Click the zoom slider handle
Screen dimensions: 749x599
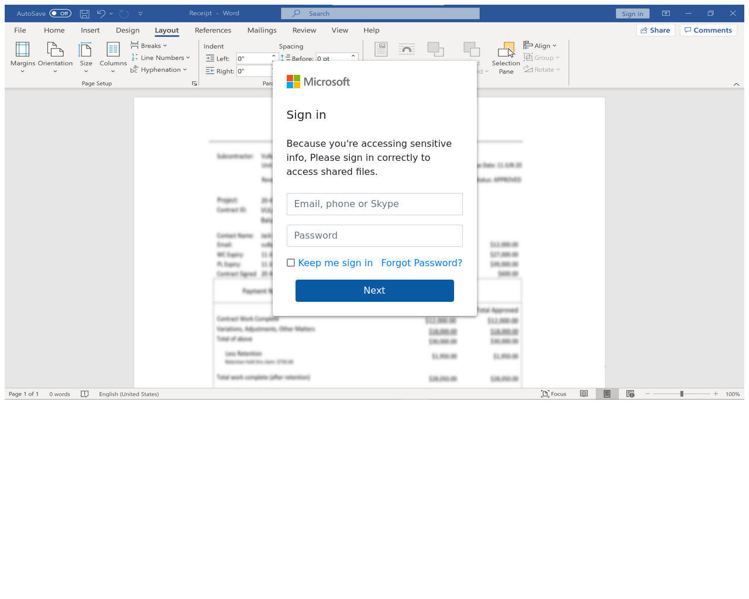[x=682, y=394]
